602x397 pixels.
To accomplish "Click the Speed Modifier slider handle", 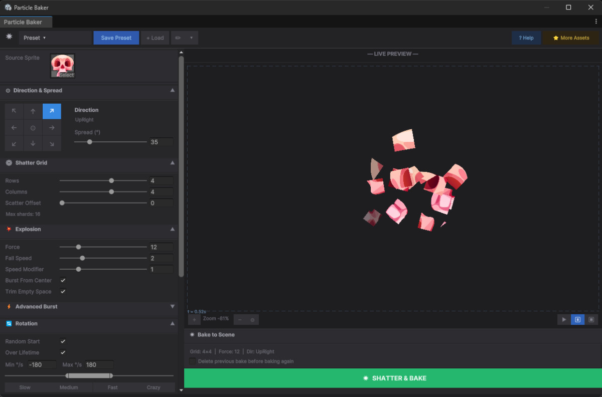I will coord(79,269).
